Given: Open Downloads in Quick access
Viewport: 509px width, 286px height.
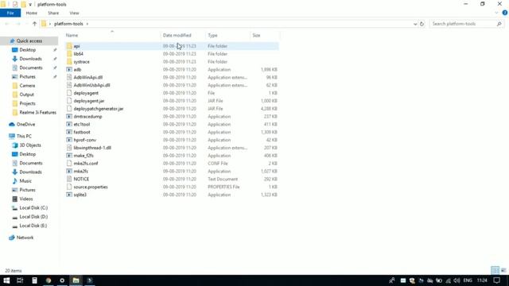Looking at the screenshot, I should coord(30,59).
